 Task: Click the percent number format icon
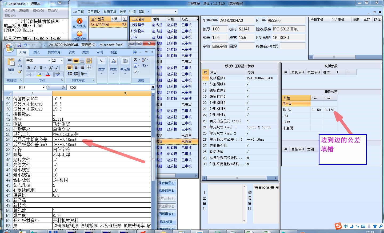[102, 61]
